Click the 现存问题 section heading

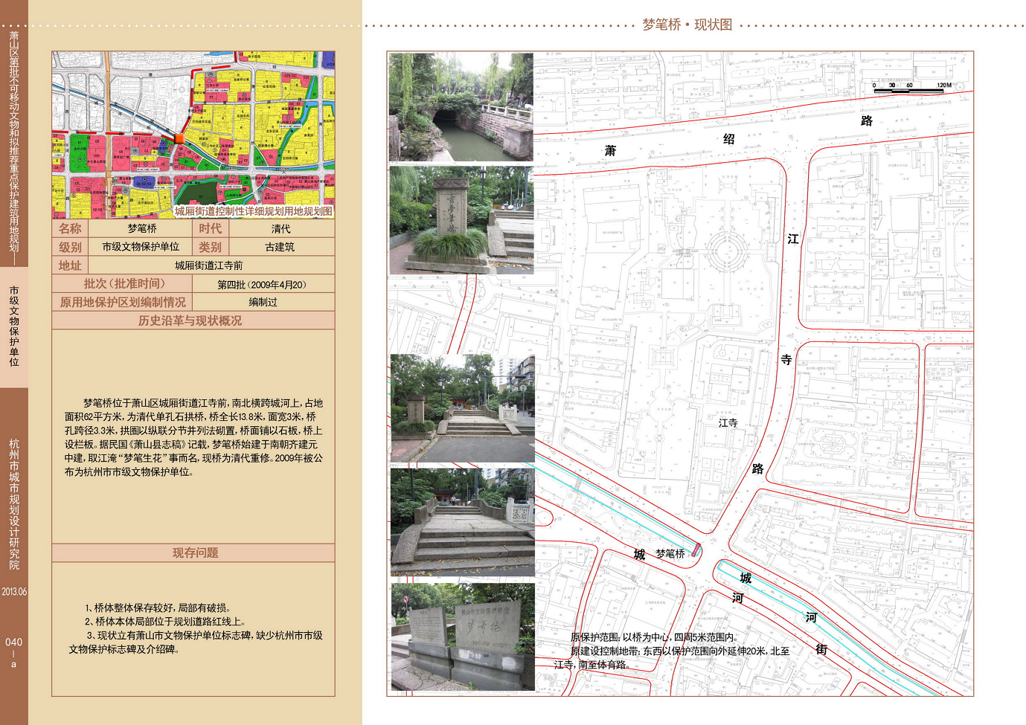(195, 552)
